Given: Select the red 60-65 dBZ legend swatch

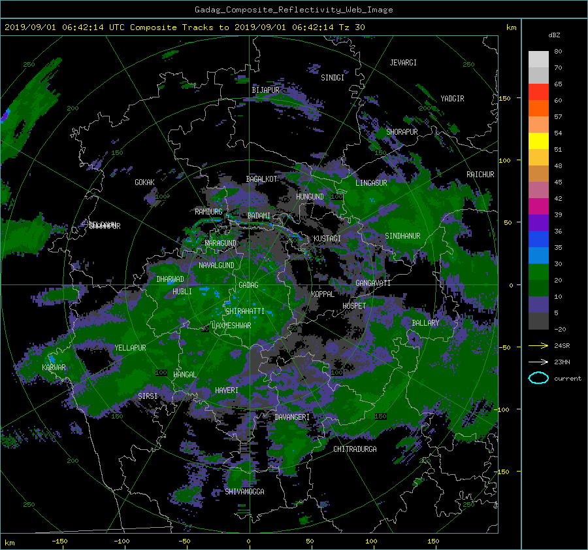Looking at the screenshot, I should [538, 92].
